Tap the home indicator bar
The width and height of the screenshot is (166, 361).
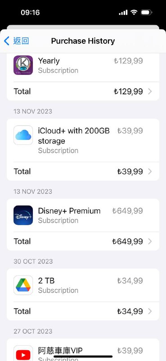coord(83,356)
